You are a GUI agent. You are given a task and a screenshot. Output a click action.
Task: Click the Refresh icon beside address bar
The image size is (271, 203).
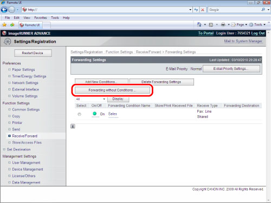196,10
